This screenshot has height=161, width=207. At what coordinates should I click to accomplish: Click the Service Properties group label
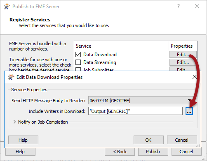(29, 90)
